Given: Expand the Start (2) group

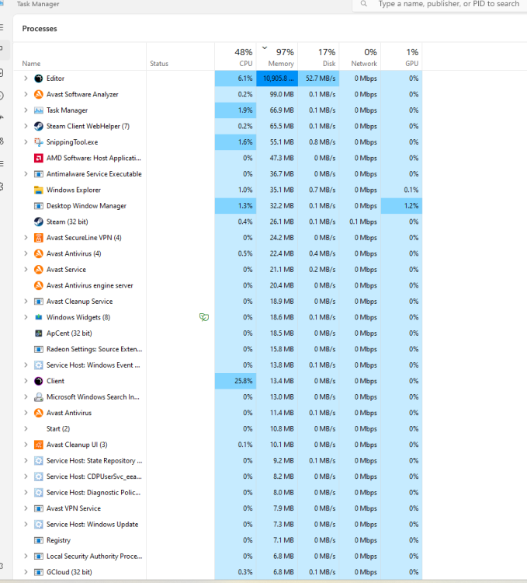Looking at the screenshot, I should point(26,428).
